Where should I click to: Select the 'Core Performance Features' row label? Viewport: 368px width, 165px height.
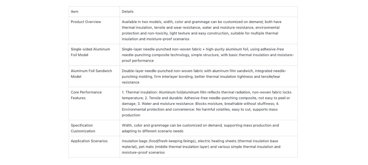point(86,95)
